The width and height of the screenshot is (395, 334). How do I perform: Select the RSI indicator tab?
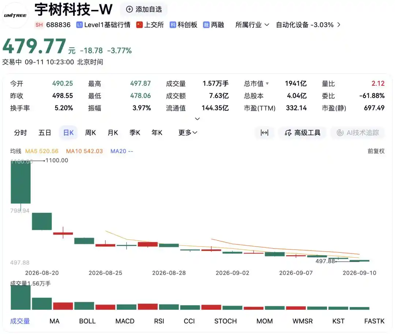pos(159,321)
